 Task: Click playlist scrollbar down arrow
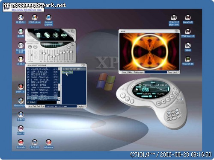coord(59,99)
